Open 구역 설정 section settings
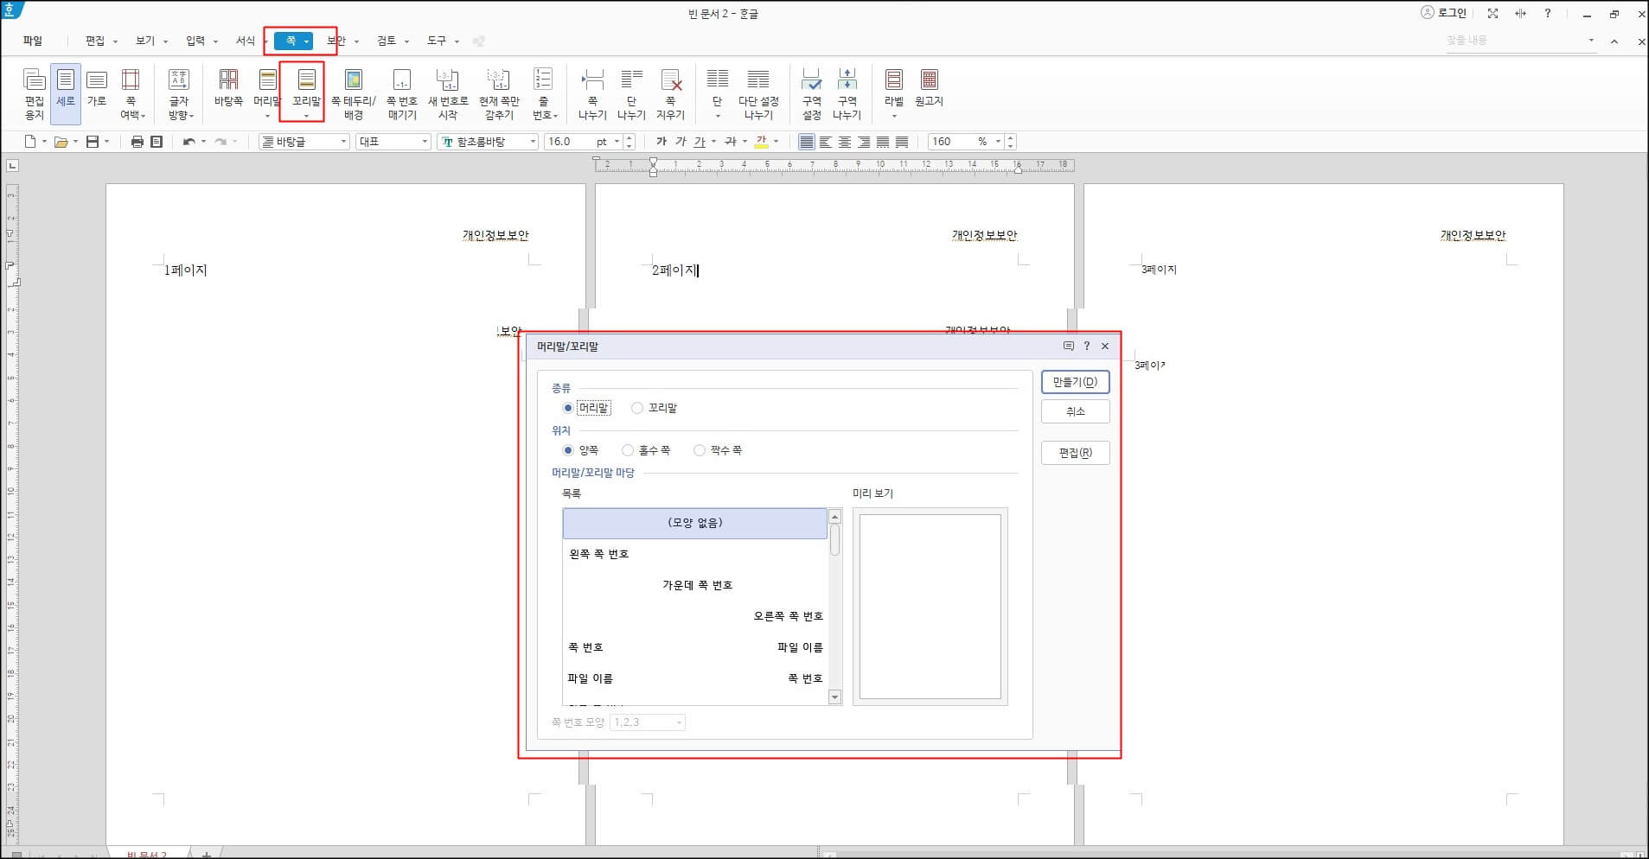Viewport: 1649px width, 859px height. pyautogui.click(x=811, y=93)
